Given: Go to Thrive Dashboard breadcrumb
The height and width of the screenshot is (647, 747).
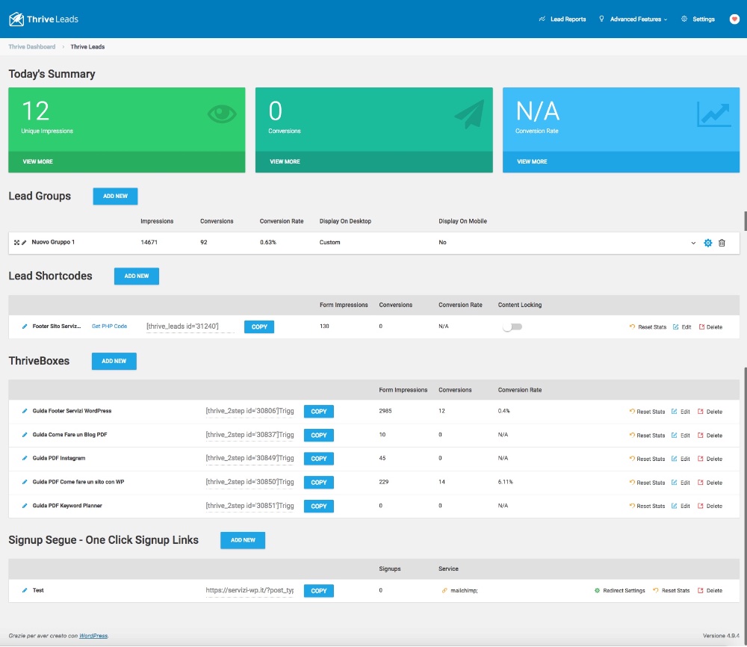Looking at the screenshot, I should tap(32, 46).
